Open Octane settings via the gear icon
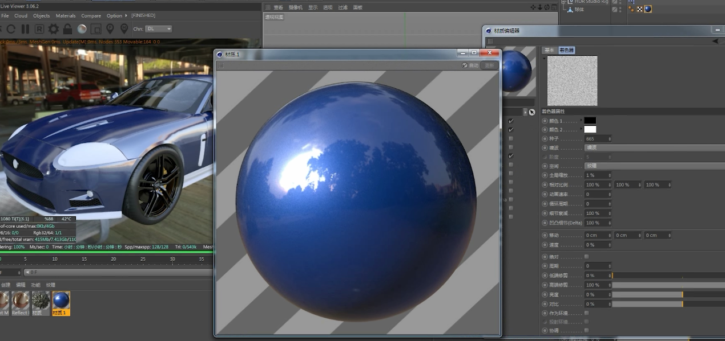This screenshot has width=725, height=341. click(x=54, y=28)
